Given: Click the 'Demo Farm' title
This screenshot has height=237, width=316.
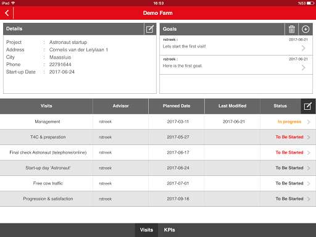Looking at the screenshot, I should pyautogui.click(x=158, y=13).
